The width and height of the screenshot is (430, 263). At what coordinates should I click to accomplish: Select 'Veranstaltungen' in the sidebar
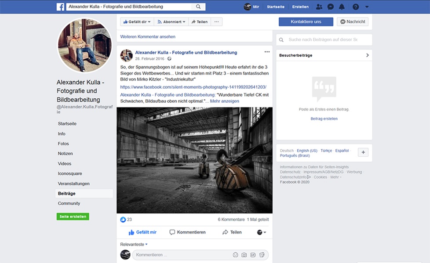(73, 184)
